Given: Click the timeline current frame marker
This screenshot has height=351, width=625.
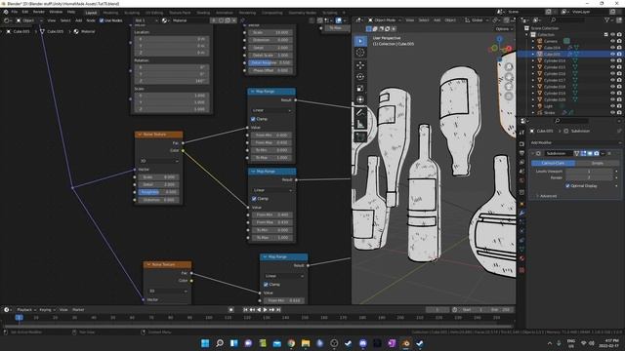Looking at the screenshot, I should [x=19, y=318].
